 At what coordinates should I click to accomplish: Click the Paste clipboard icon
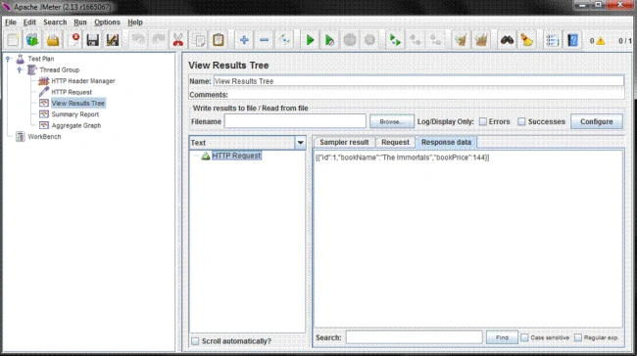point(219,40)
